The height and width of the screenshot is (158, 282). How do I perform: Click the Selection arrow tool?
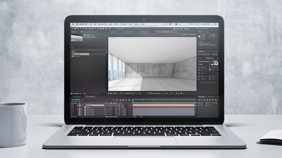click(73, 28)
